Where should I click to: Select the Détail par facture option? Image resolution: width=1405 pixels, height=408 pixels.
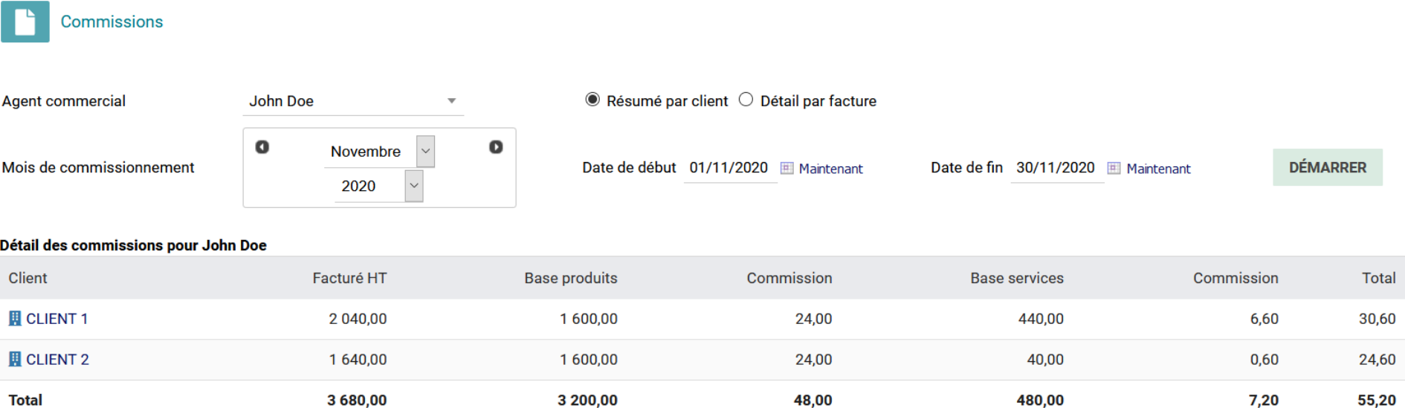point(746,100)
